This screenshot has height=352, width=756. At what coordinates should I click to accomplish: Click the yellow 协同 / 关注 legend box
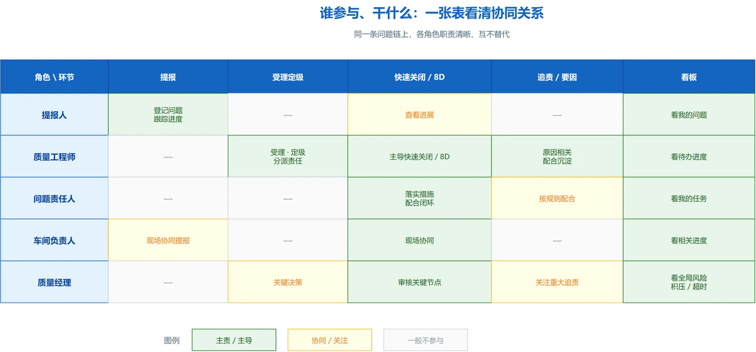[330, 340]
